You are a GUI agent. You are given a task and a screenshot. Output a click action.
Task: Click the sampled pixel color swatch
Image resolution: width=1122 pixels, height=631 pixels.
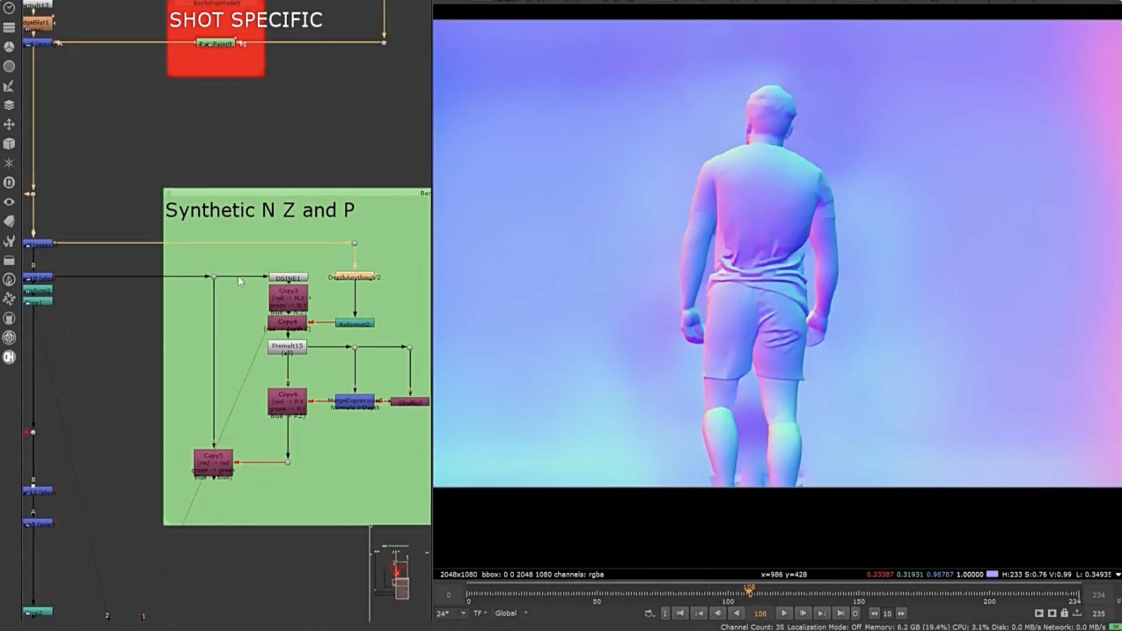pyautogui.click(x=992, y=574)
